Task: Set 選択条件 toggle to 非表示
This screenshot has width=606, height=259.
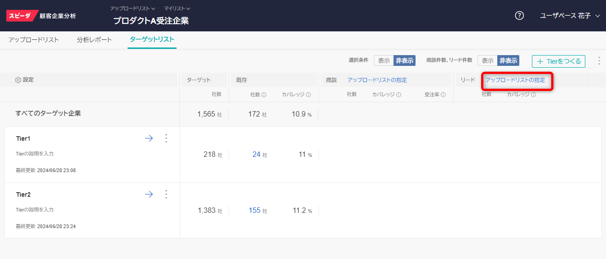Action: click(405, 60)
